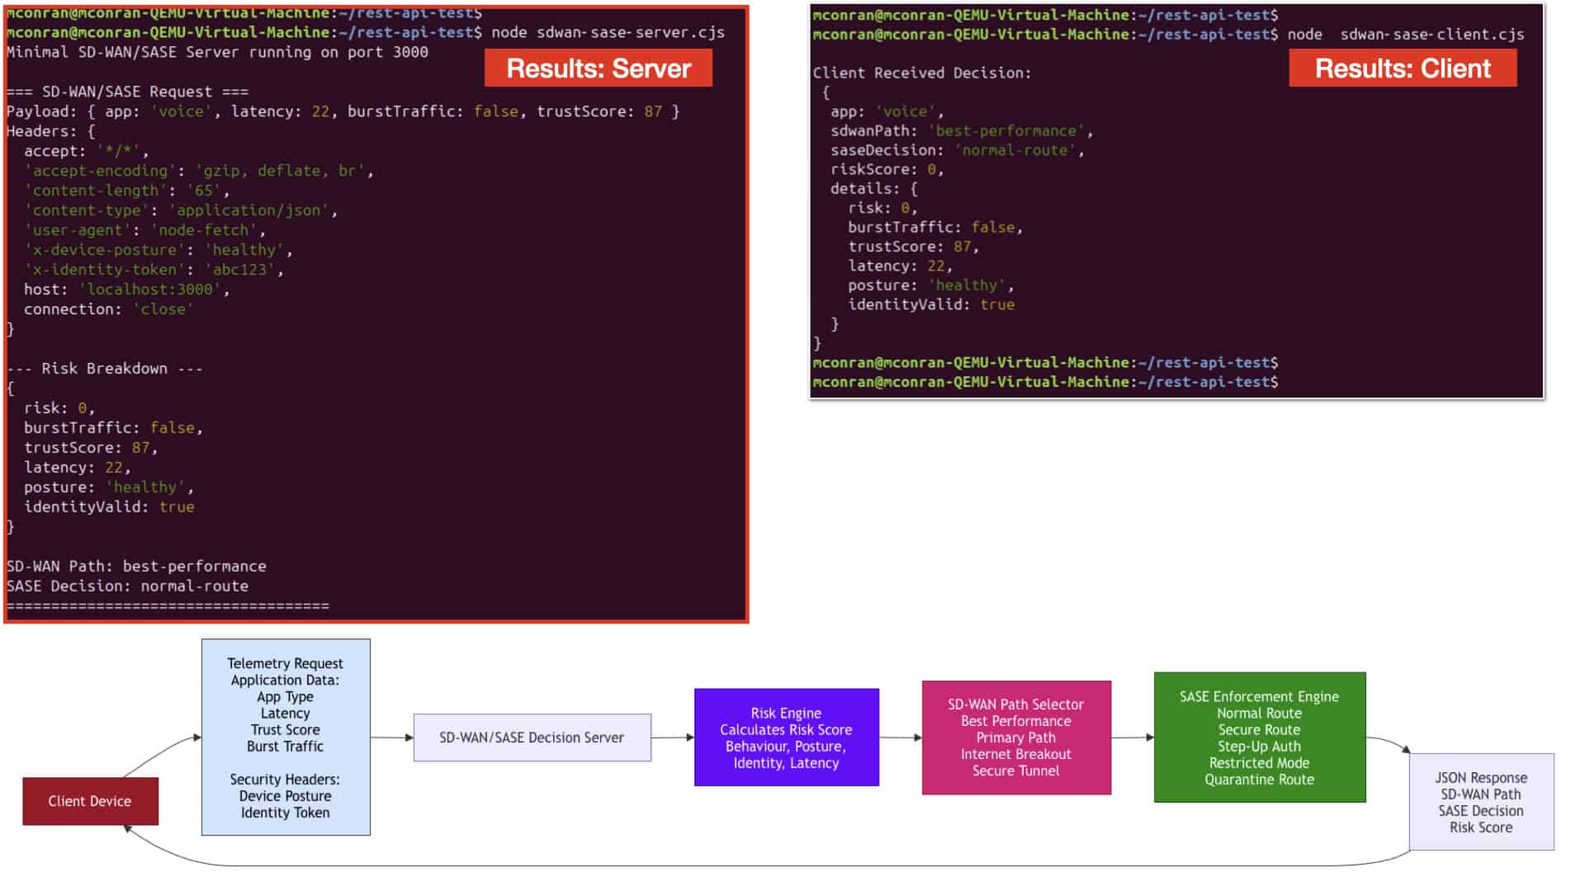The height and width of the screenshot is (891, 1585).
Task: Select the connection: 'close' line
Action: pos(108,309)
